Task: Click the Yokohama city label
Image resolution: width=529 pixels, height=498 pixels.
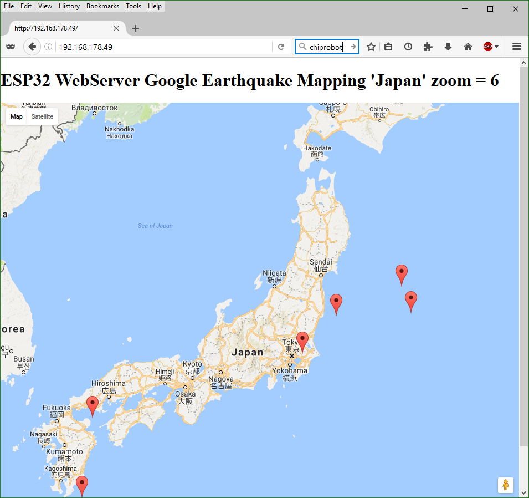Action: [290, 374]
